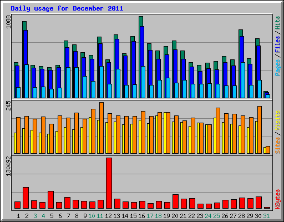Image resolution: width=284 pixels, height=222 pixels.
Task: Click the red KBytes bar for day 20
Action: coord(176,201)
